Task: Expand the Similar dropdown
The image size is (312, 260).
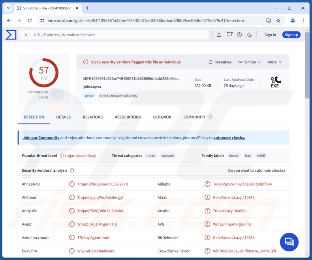Action: tap(250, 62)
